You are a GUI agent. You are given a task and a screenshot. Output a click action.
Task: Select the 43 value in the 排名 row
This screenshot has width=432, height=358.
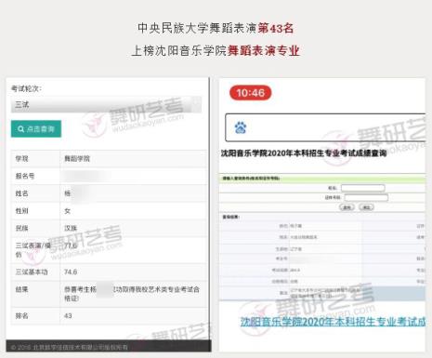pyautogui.click(x=68, y=316)
